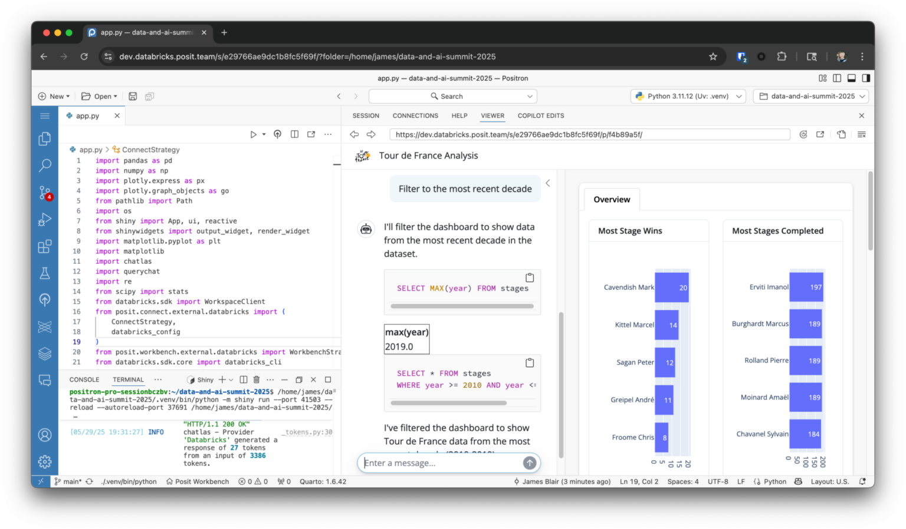Screen dimensions: 906x529
Task: Open the Search sidebar panel
Action: click(x=45, y=166)
